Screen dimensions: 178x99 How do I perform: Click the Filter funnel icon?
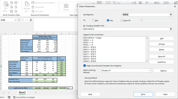click(108, 3)
